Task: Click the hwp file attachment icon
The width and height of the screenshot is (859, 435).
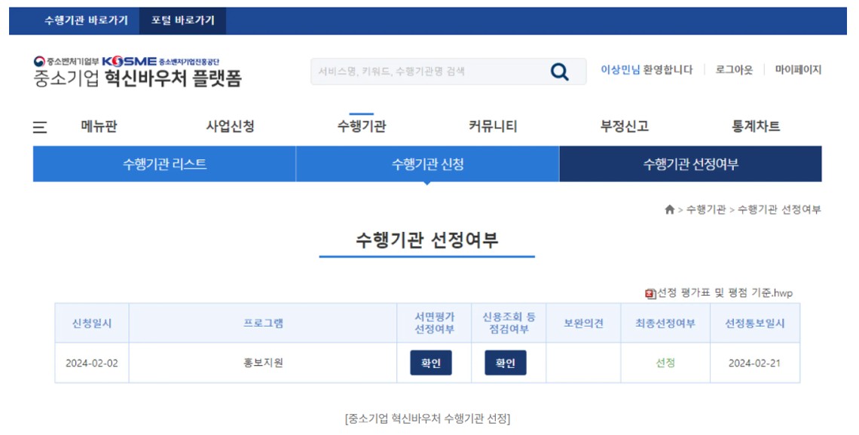Action: pyautogui.click(x=650, y=294)
